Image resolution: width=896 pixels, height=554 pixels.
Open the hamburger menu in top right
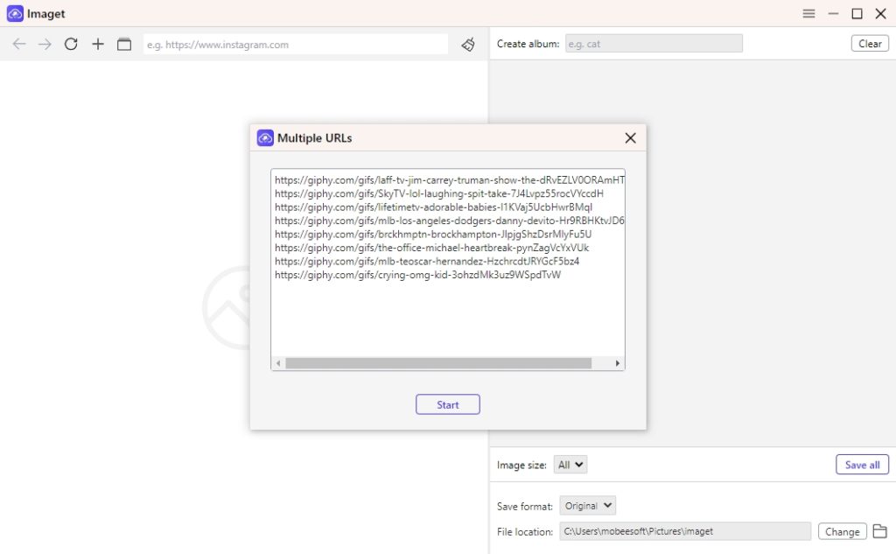point(808,13)
